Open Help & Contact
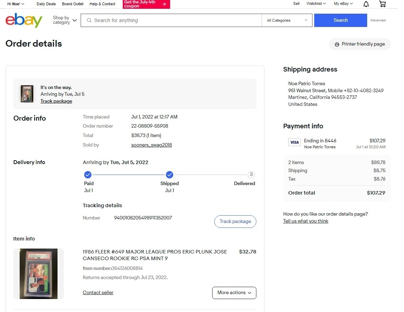Screen dimensions: 404x312 102,4
